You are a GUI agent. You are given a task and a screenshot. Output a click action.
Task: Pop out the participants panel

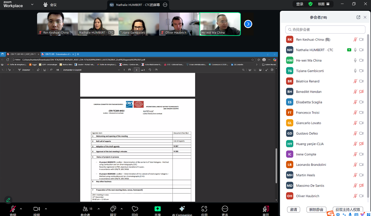(x=358, y=17)
